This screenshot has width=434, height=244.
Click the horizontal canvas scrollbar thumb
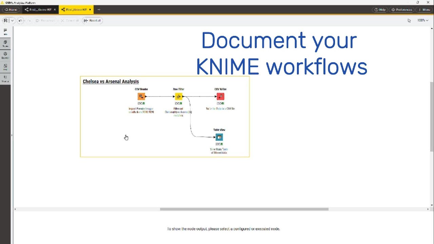point(244,209)
